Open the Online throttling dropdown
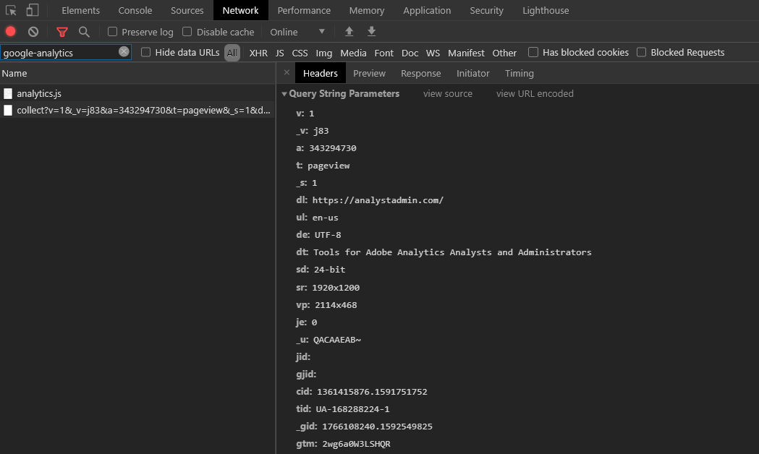The image size is (759, 454). (297, 32)
